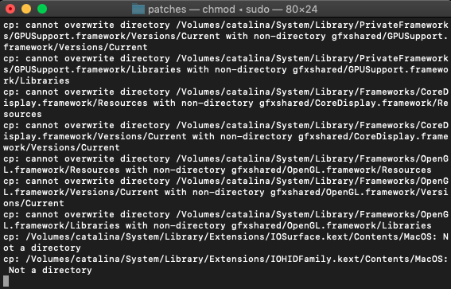Click the red close window button
Image resolution: width=451 pixels, height=289 pixels.
[x=10, y=9]
